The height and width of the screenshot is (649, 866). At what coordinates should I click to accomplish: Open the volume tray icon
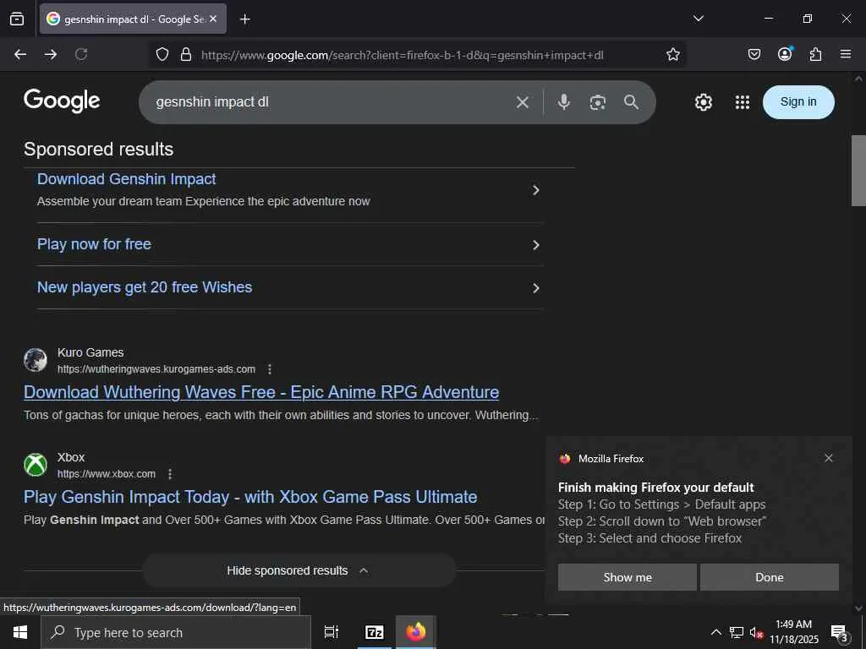click(x=756, y=632)
